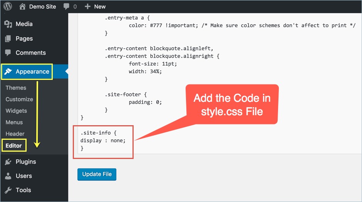Viewport: 362px width, 202px height.
Task: Open Menus under Appearance
Action: 14,122
